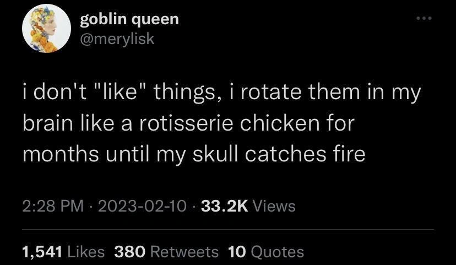Click the 33.2K view count number

(x=225, y=206)
